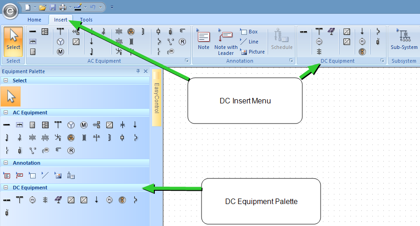Click the Box annotation button

coord(249,32)
